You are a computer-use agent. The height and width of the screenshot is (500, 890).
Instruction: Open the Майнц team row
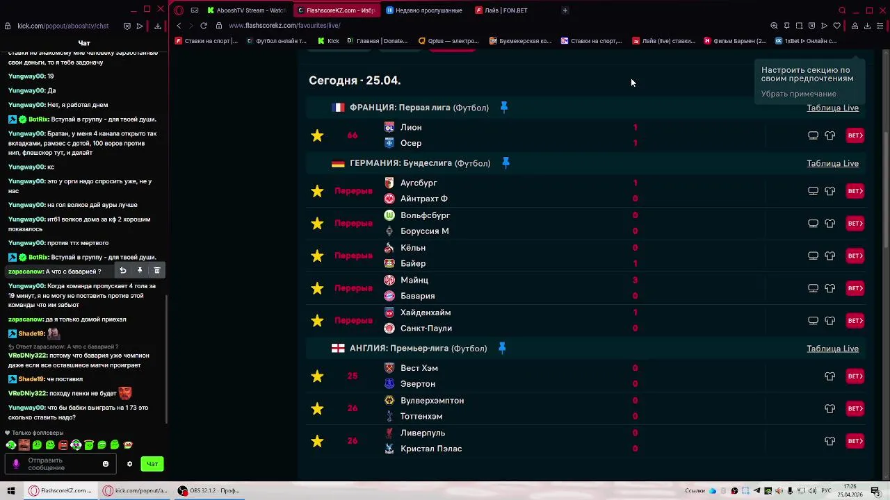point(414,280)
